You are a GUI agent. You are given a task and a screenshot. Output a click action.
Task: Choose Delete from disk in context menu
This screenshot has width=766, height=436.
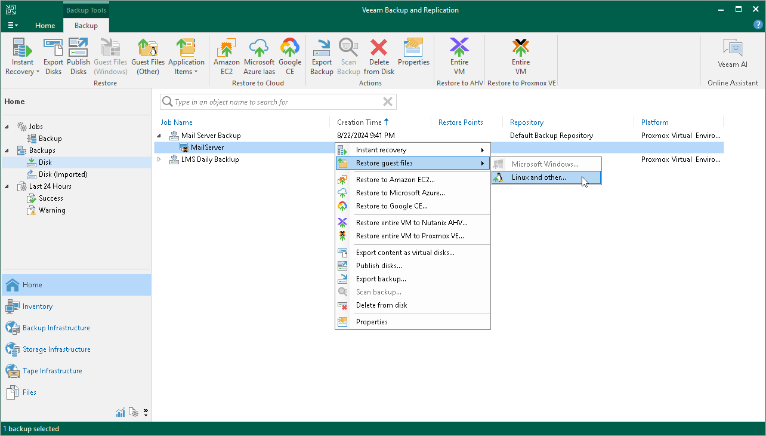412,305
